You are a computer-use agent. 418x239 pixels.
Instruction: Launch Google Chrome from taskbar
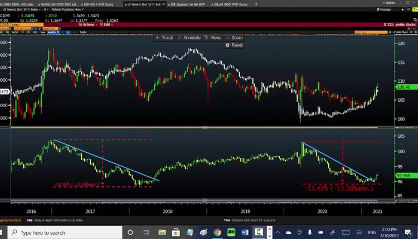[x=217, y=233]
